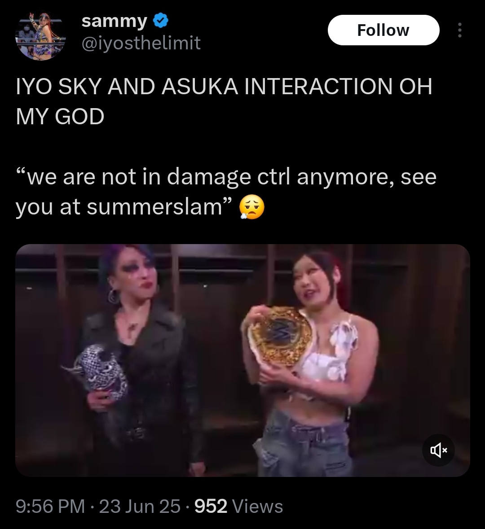Click the display name sammy
The image size is (485, 529).
point(114,21)
